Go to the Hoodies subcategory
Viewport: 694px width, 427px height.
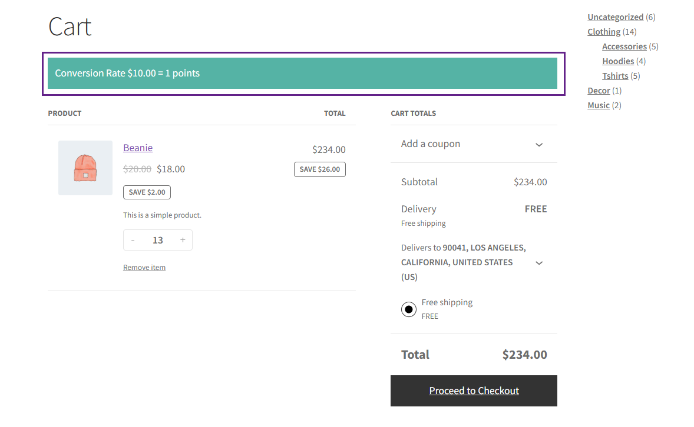(x=618, y=61)
